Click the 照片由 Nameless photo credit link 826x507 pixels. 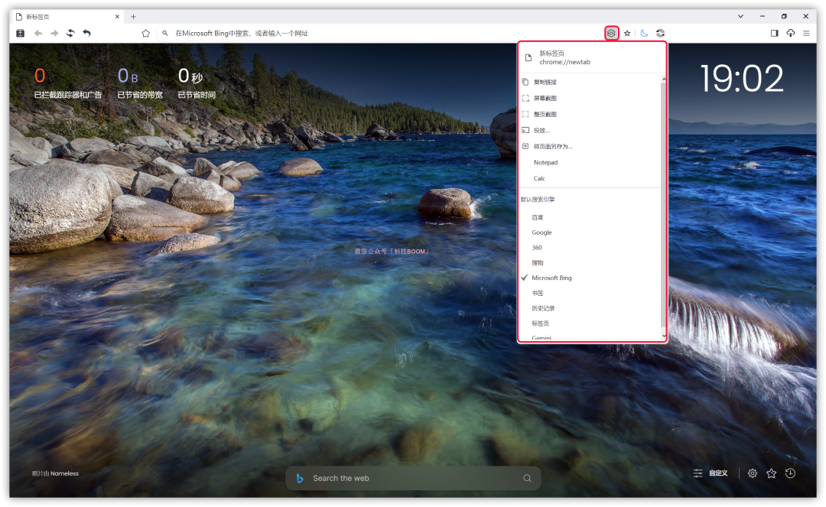tap(55, 473)
